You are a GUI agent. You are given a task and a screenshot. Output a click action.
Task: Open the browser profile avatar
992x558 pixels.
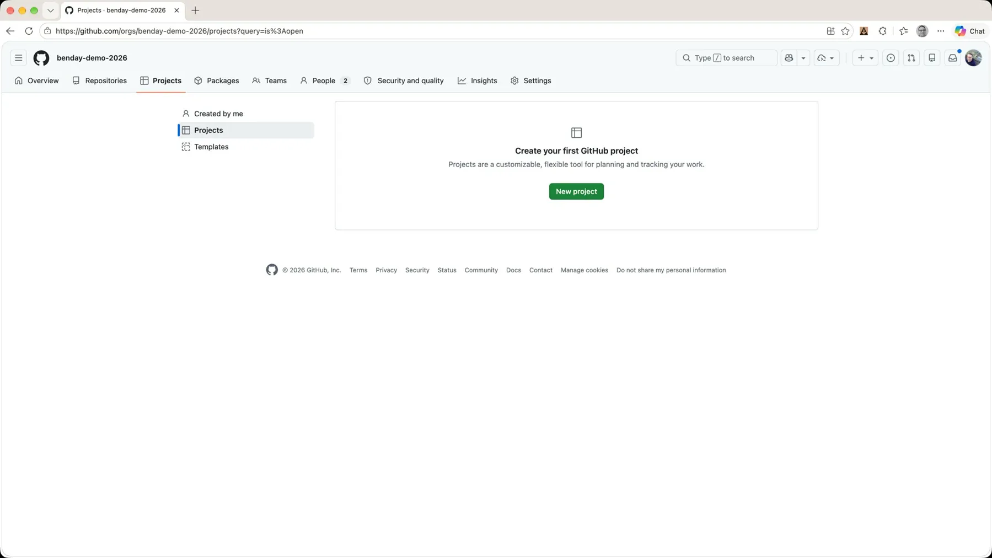click(922, 31)
